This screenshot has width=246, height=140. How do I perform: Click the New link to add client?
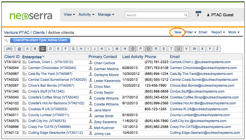(x=178, y=32)
